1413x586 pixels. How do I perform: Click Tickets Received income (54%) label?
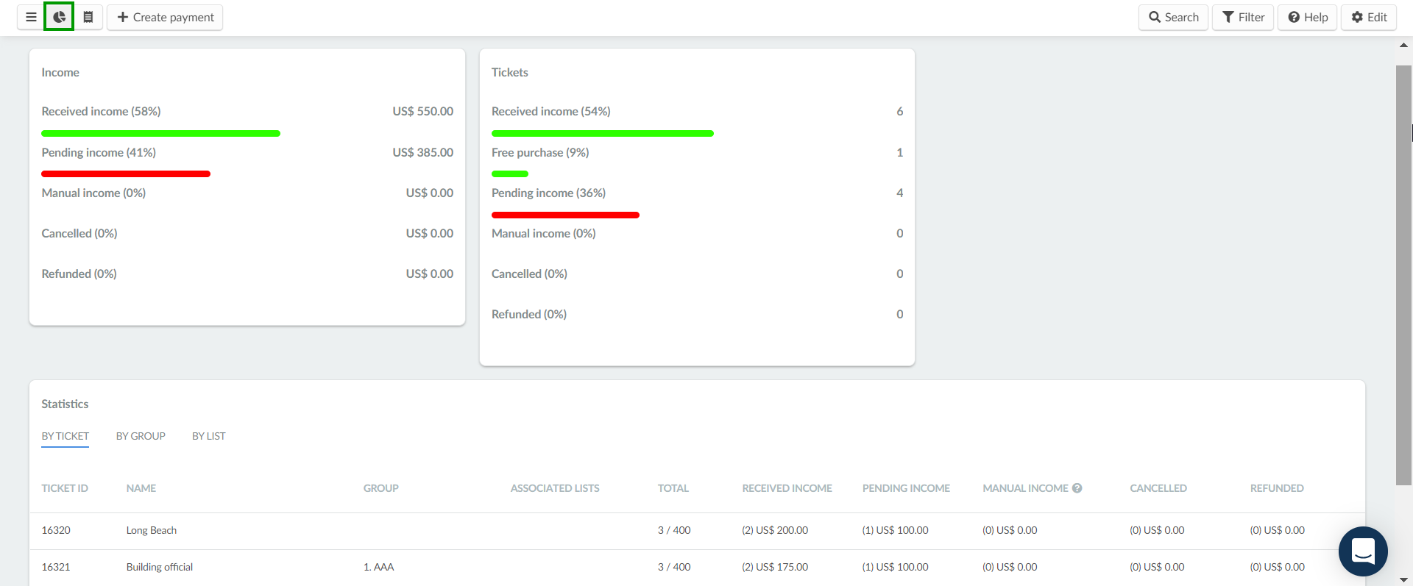click(551, 111)
